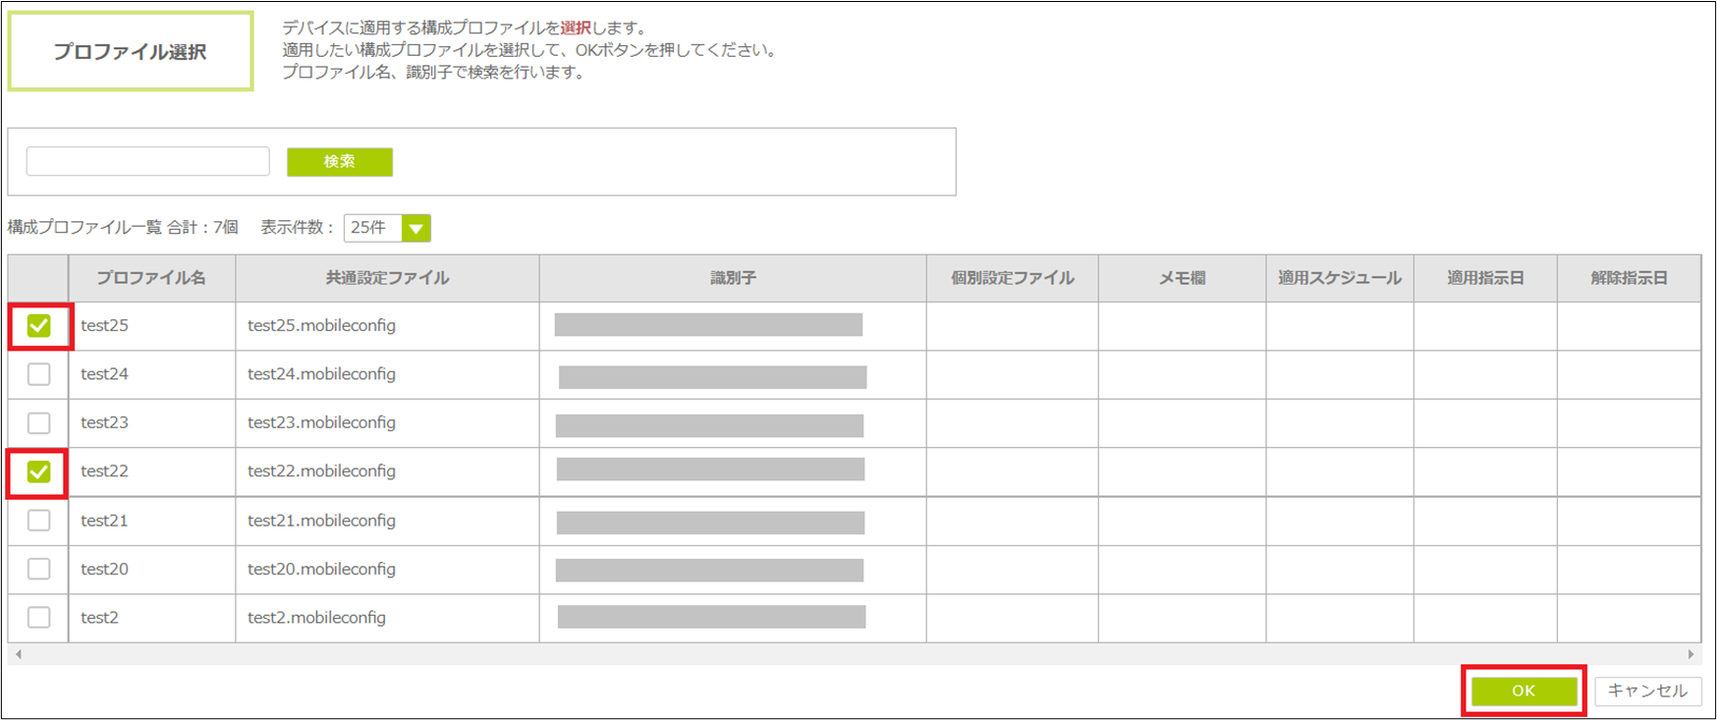Check the test2 profile checkbox
1717x720 pixels.
[x=38, y=617]
